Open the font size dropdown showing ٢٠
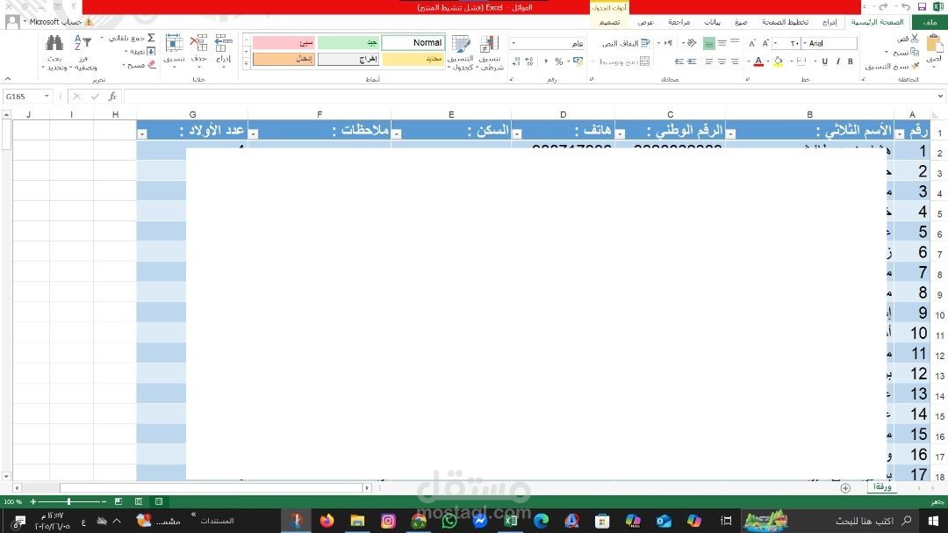The height and width of the screenshot is (533, 948). [775, 44]
